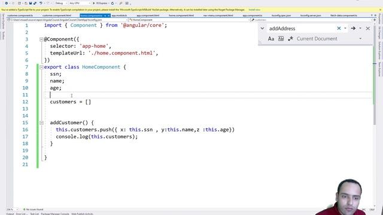Click the Save toolbar icon

click(x=31, y=3)
